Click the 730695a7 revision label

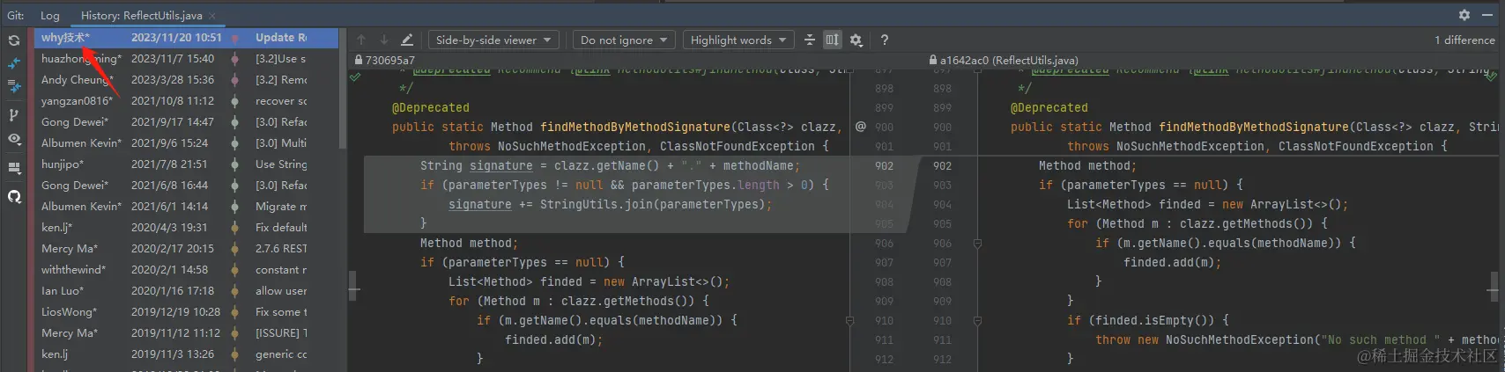click(x=389, y=61)
